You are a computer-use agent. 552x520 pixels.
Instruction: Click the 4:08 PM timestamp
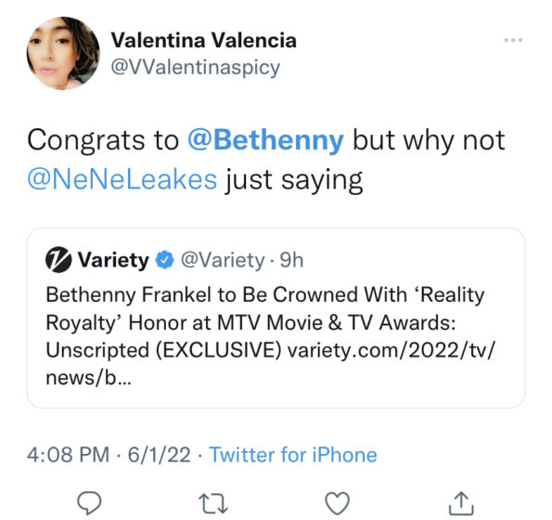click(69, 454)
